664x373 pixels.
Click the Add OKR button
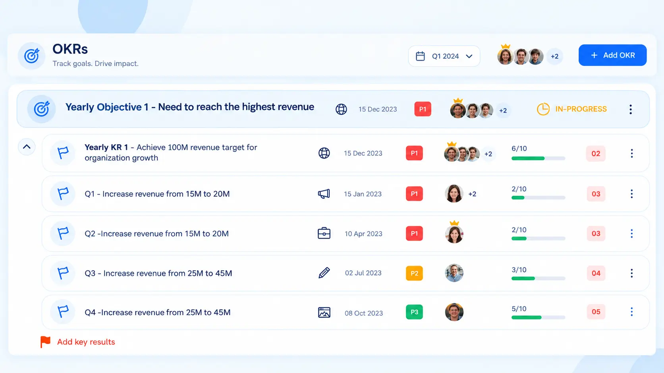[x=612, y=55]
